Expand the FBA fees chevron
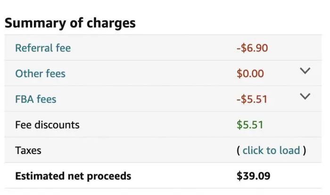This screenshot has width=330, height=195. [305, 97]
